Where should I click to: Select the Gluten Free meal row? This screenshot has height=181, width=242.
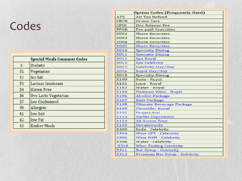coord(59,89)
